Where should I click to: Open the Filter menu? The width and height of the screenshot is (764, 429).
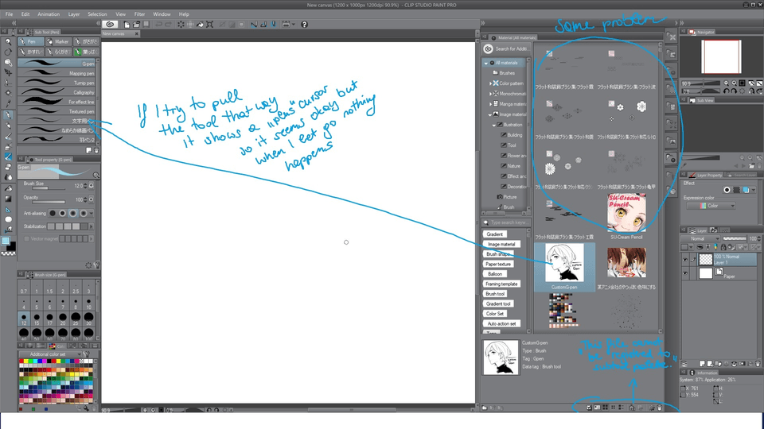[x=140, y=14]
